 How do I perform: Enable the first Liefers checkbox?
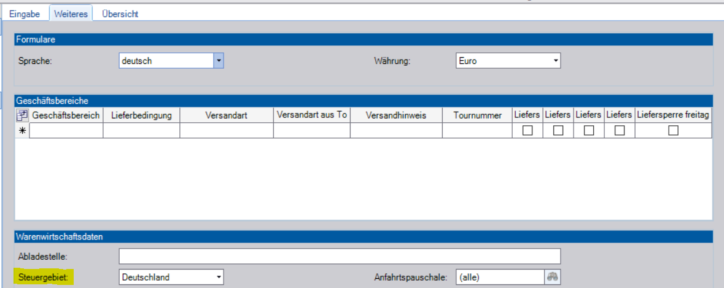pos(527,130)
